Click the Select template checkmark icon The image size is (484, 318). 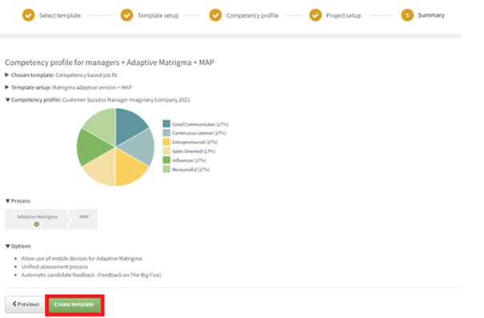click(28, 15)
